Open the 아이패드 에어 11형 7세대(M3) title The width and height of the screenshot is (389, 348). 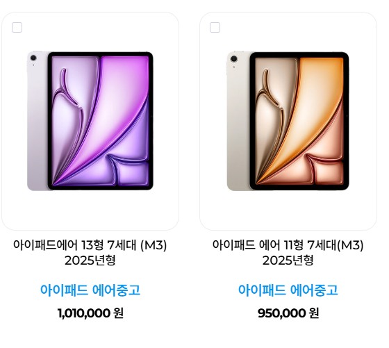[x=288, y=245]
